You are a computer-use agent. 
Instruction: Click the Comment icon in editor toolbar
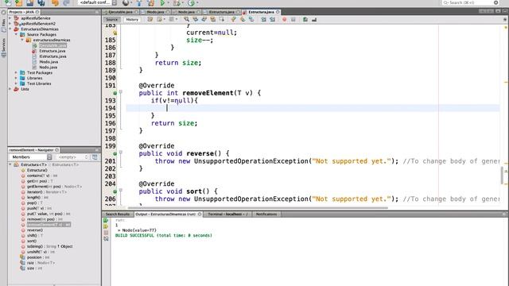pyautogui.click(x=305, y=19)
